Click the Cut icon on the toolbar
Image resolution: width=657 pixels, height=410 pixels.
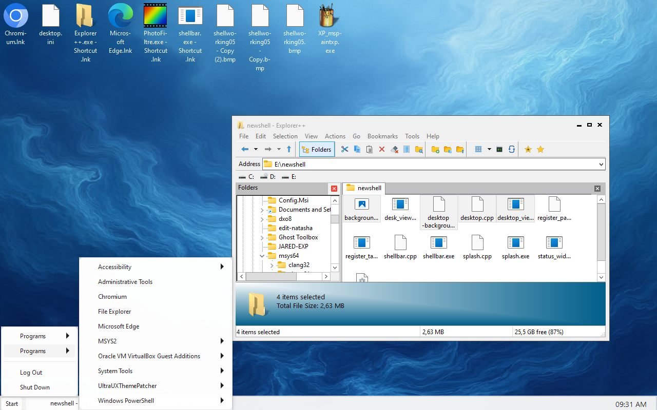pyautogui.click(x=345, y=149)
